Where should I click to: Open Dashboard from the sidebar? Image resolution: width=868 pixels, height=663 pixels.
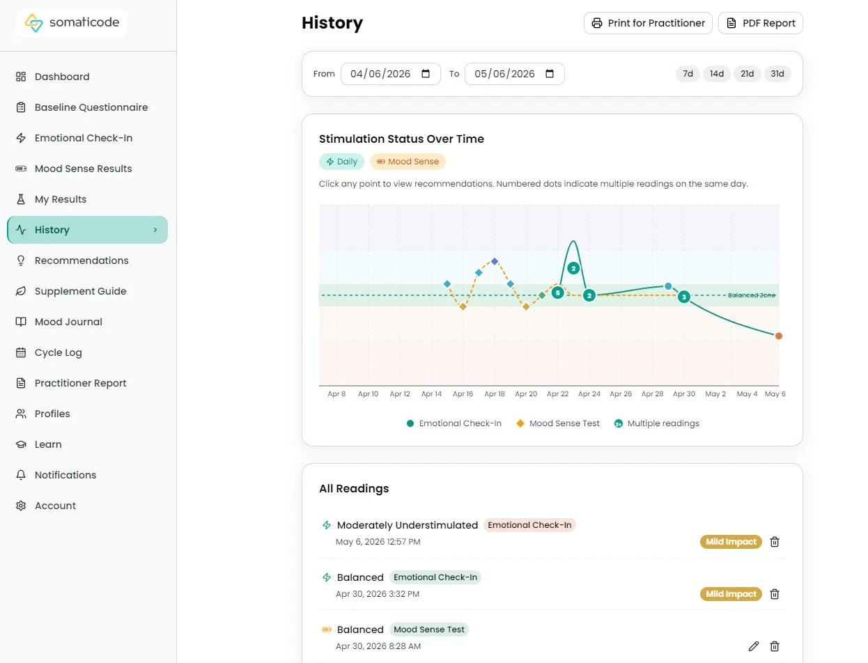[x=87, y=77]
